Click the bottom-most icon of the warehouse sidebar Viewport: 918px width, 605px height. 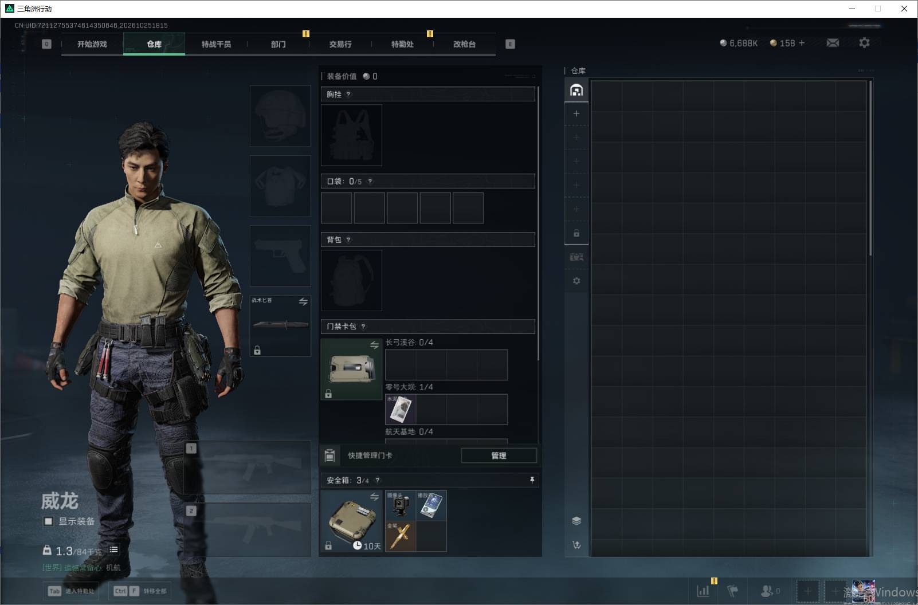pyautogui.click(x=576, y=545)
